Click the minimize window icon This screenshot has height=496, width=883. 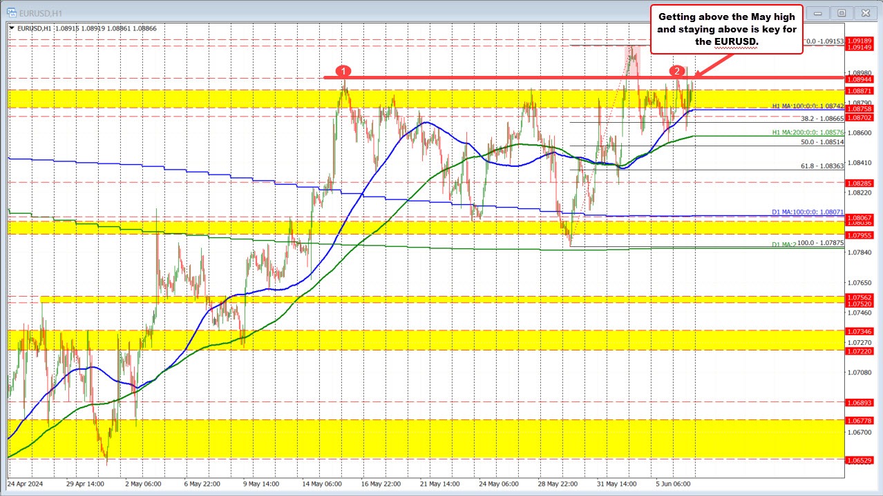817,12
